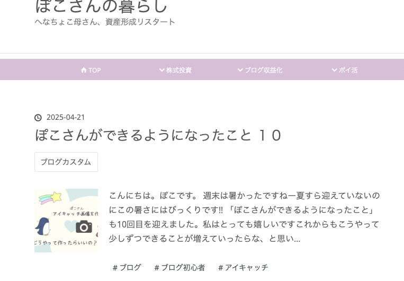Viewport: 404px width, 281px height.
Task: Expand the chevron next to ブログ収益化
Action: coord(240,70)
